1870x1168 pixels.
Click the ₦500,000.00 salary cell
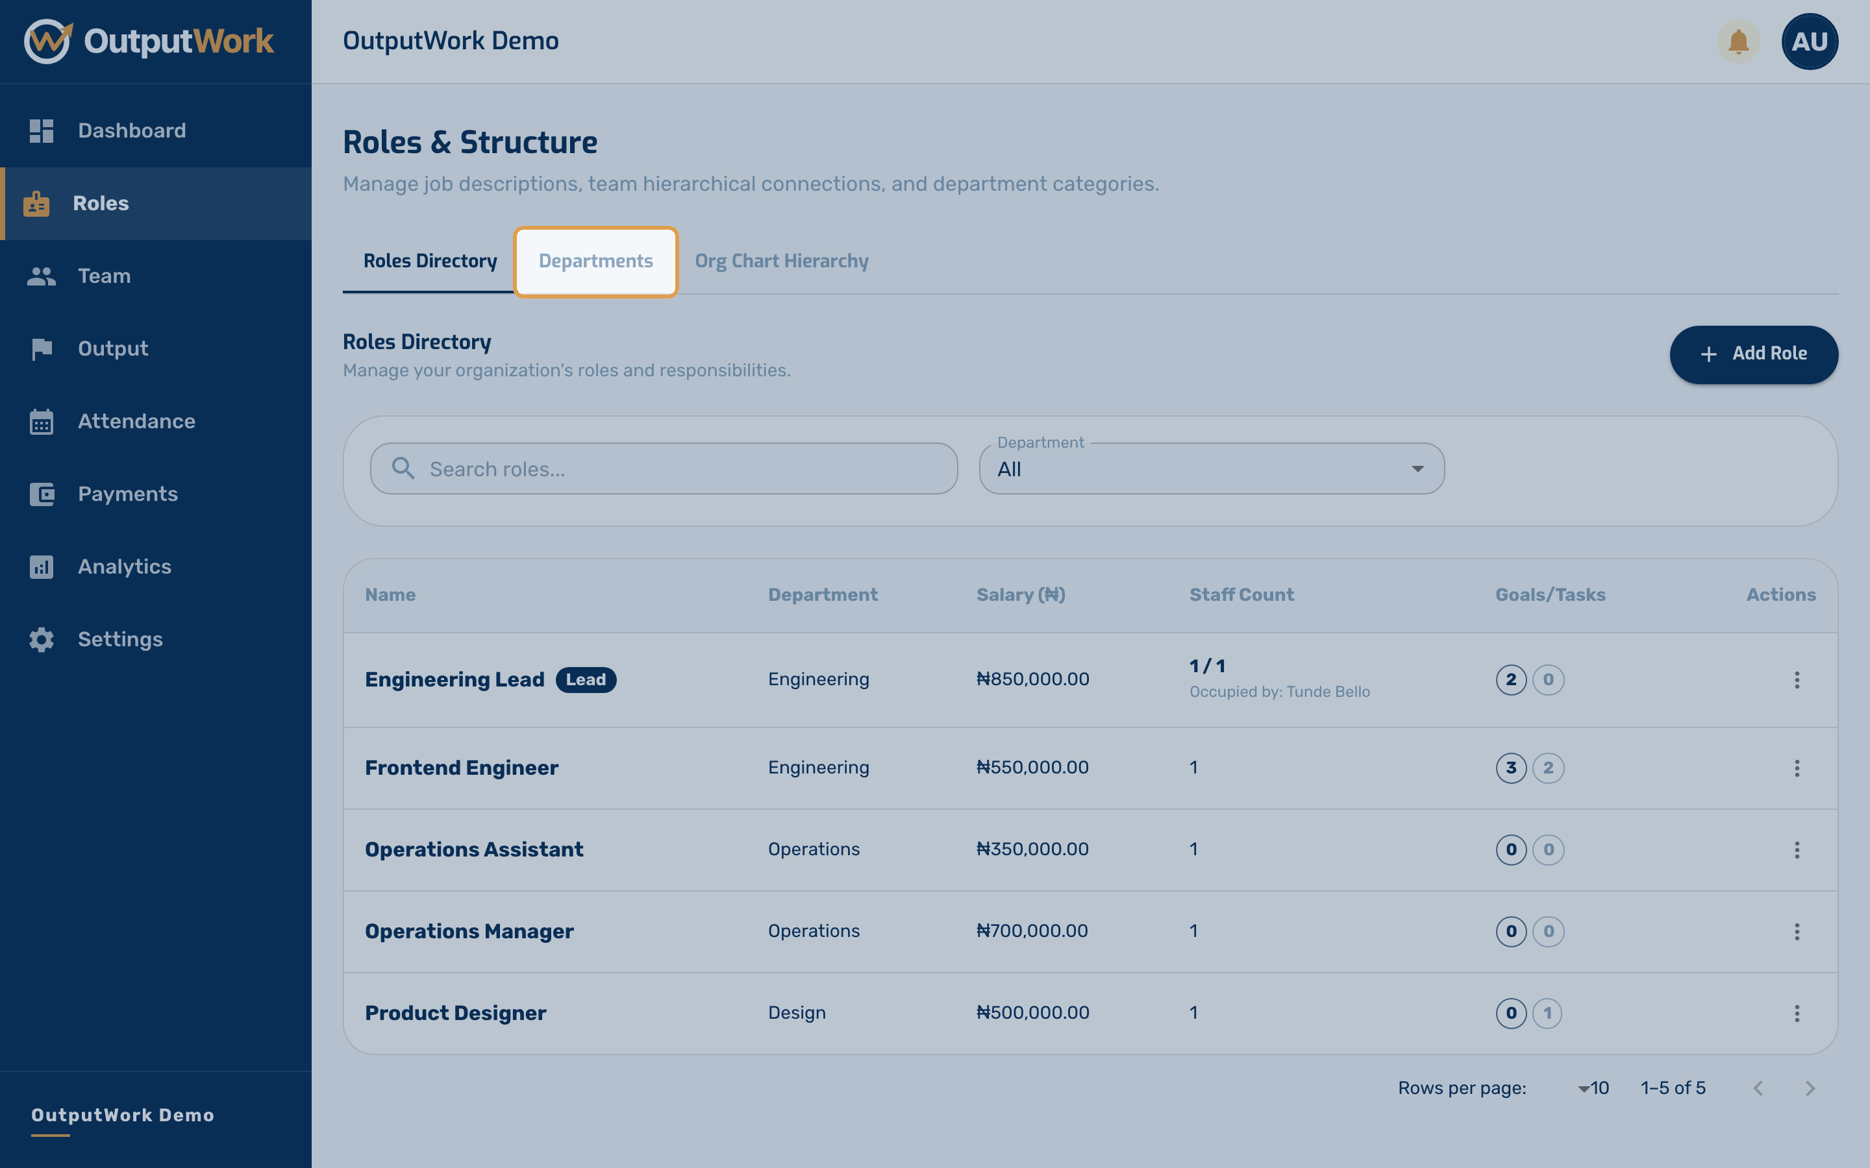tap(1032, 1013)
